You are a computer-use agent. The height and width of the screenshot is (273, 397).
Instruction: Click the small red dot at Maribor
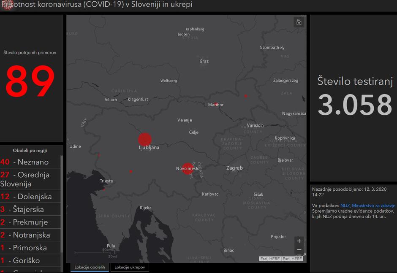216,104
